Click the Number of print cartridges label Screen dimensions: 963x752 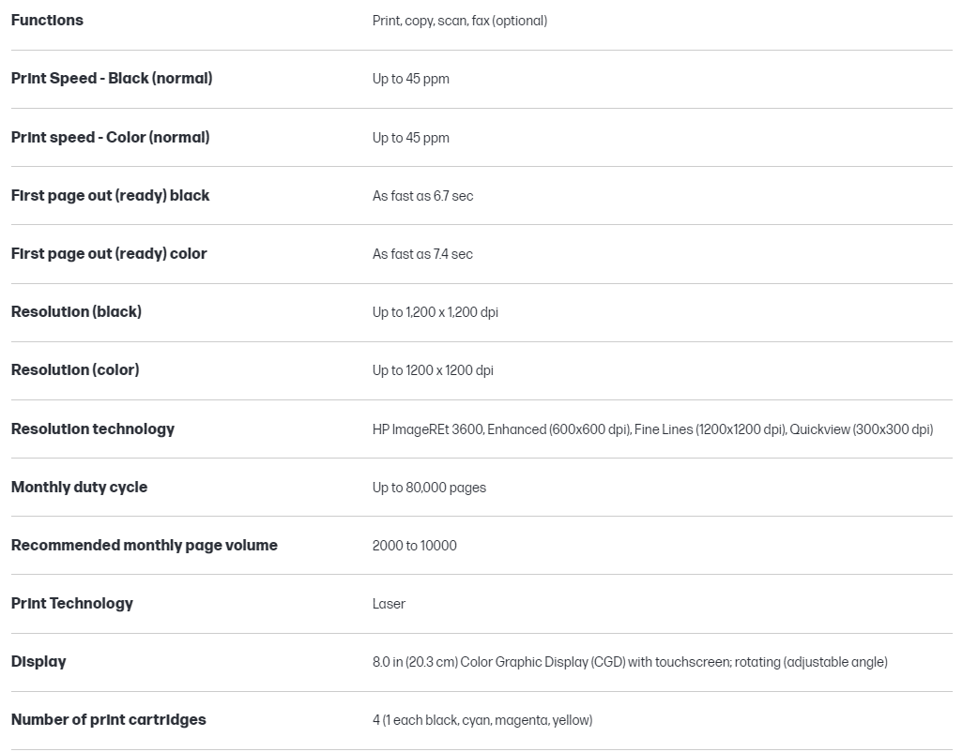click(x=108, y=720)
